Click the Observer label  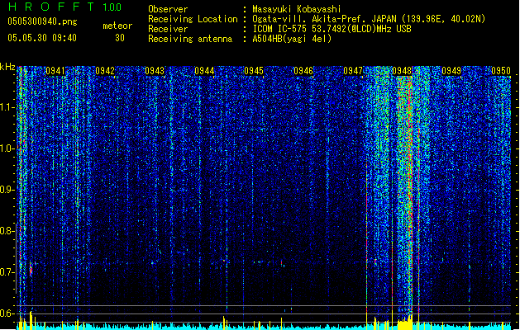click(x=168, y=9)
